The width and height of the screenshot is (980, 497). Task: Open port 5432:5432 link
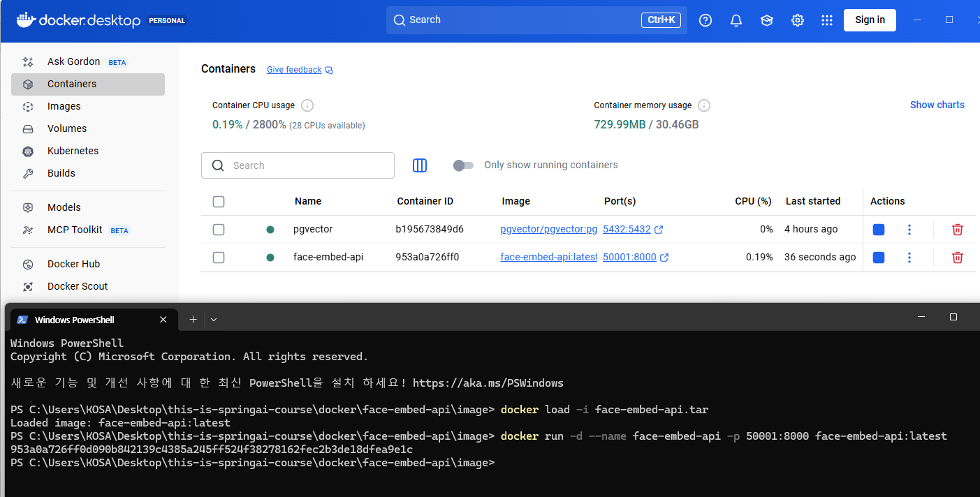(627, 229)
